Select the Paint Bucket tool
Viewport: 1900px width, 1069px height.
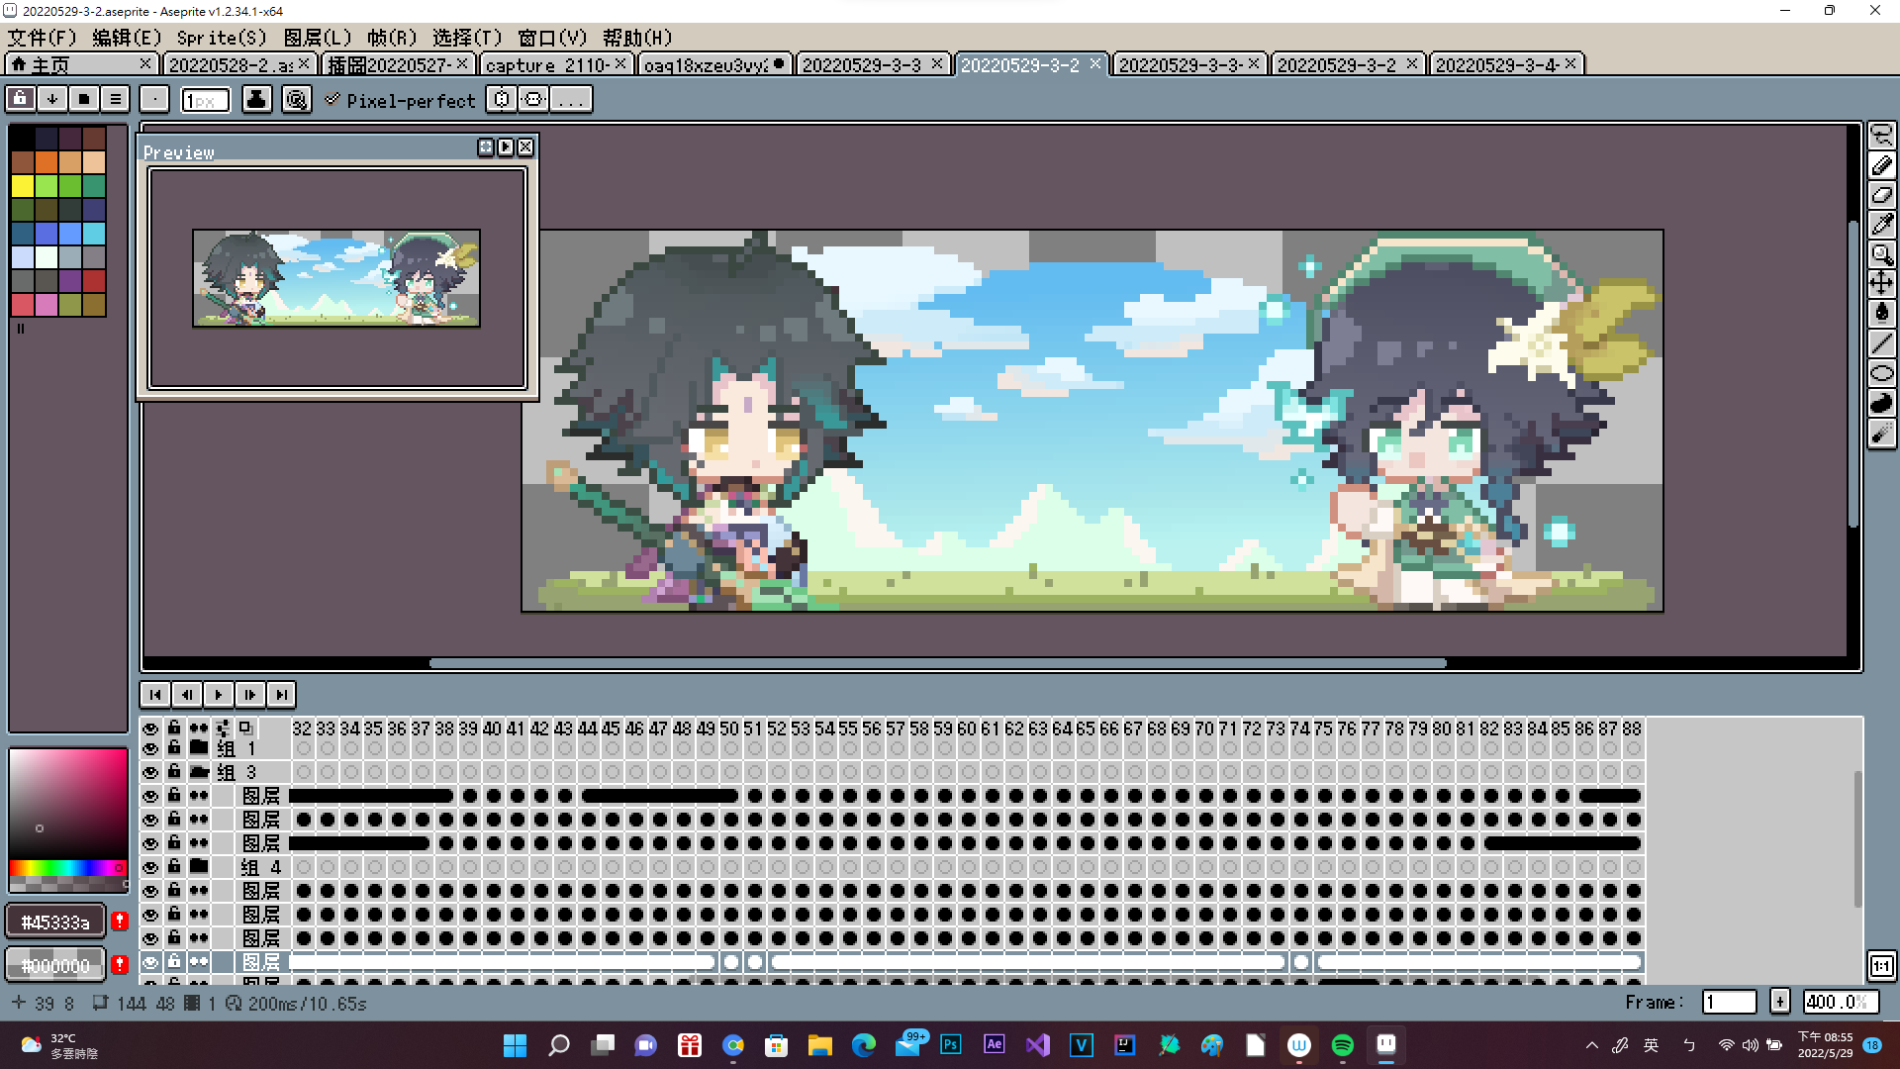[1881, 314]
